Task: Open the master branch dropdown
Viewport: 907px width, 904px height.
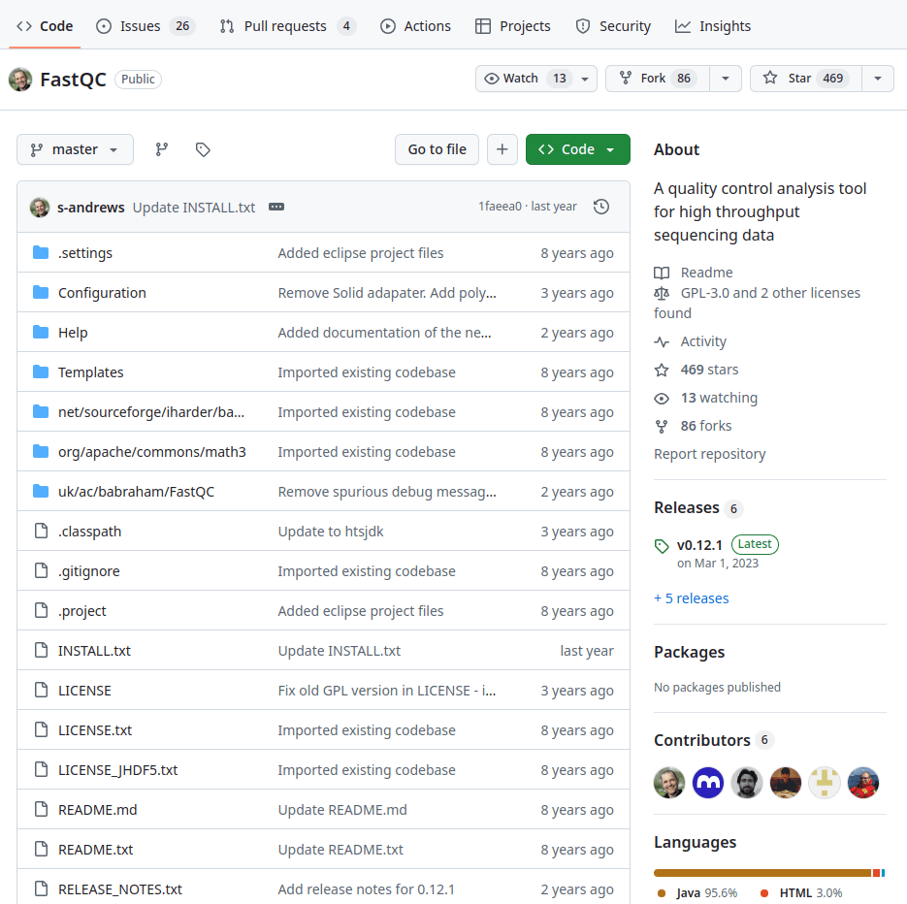Action: coord(76,149)
